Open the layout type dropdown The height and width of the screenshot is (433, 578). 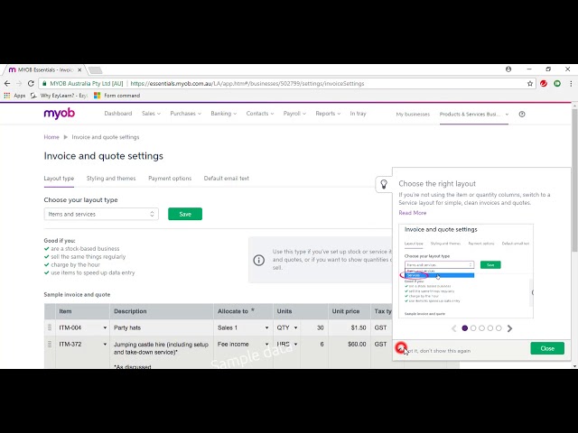coord(101,214)
